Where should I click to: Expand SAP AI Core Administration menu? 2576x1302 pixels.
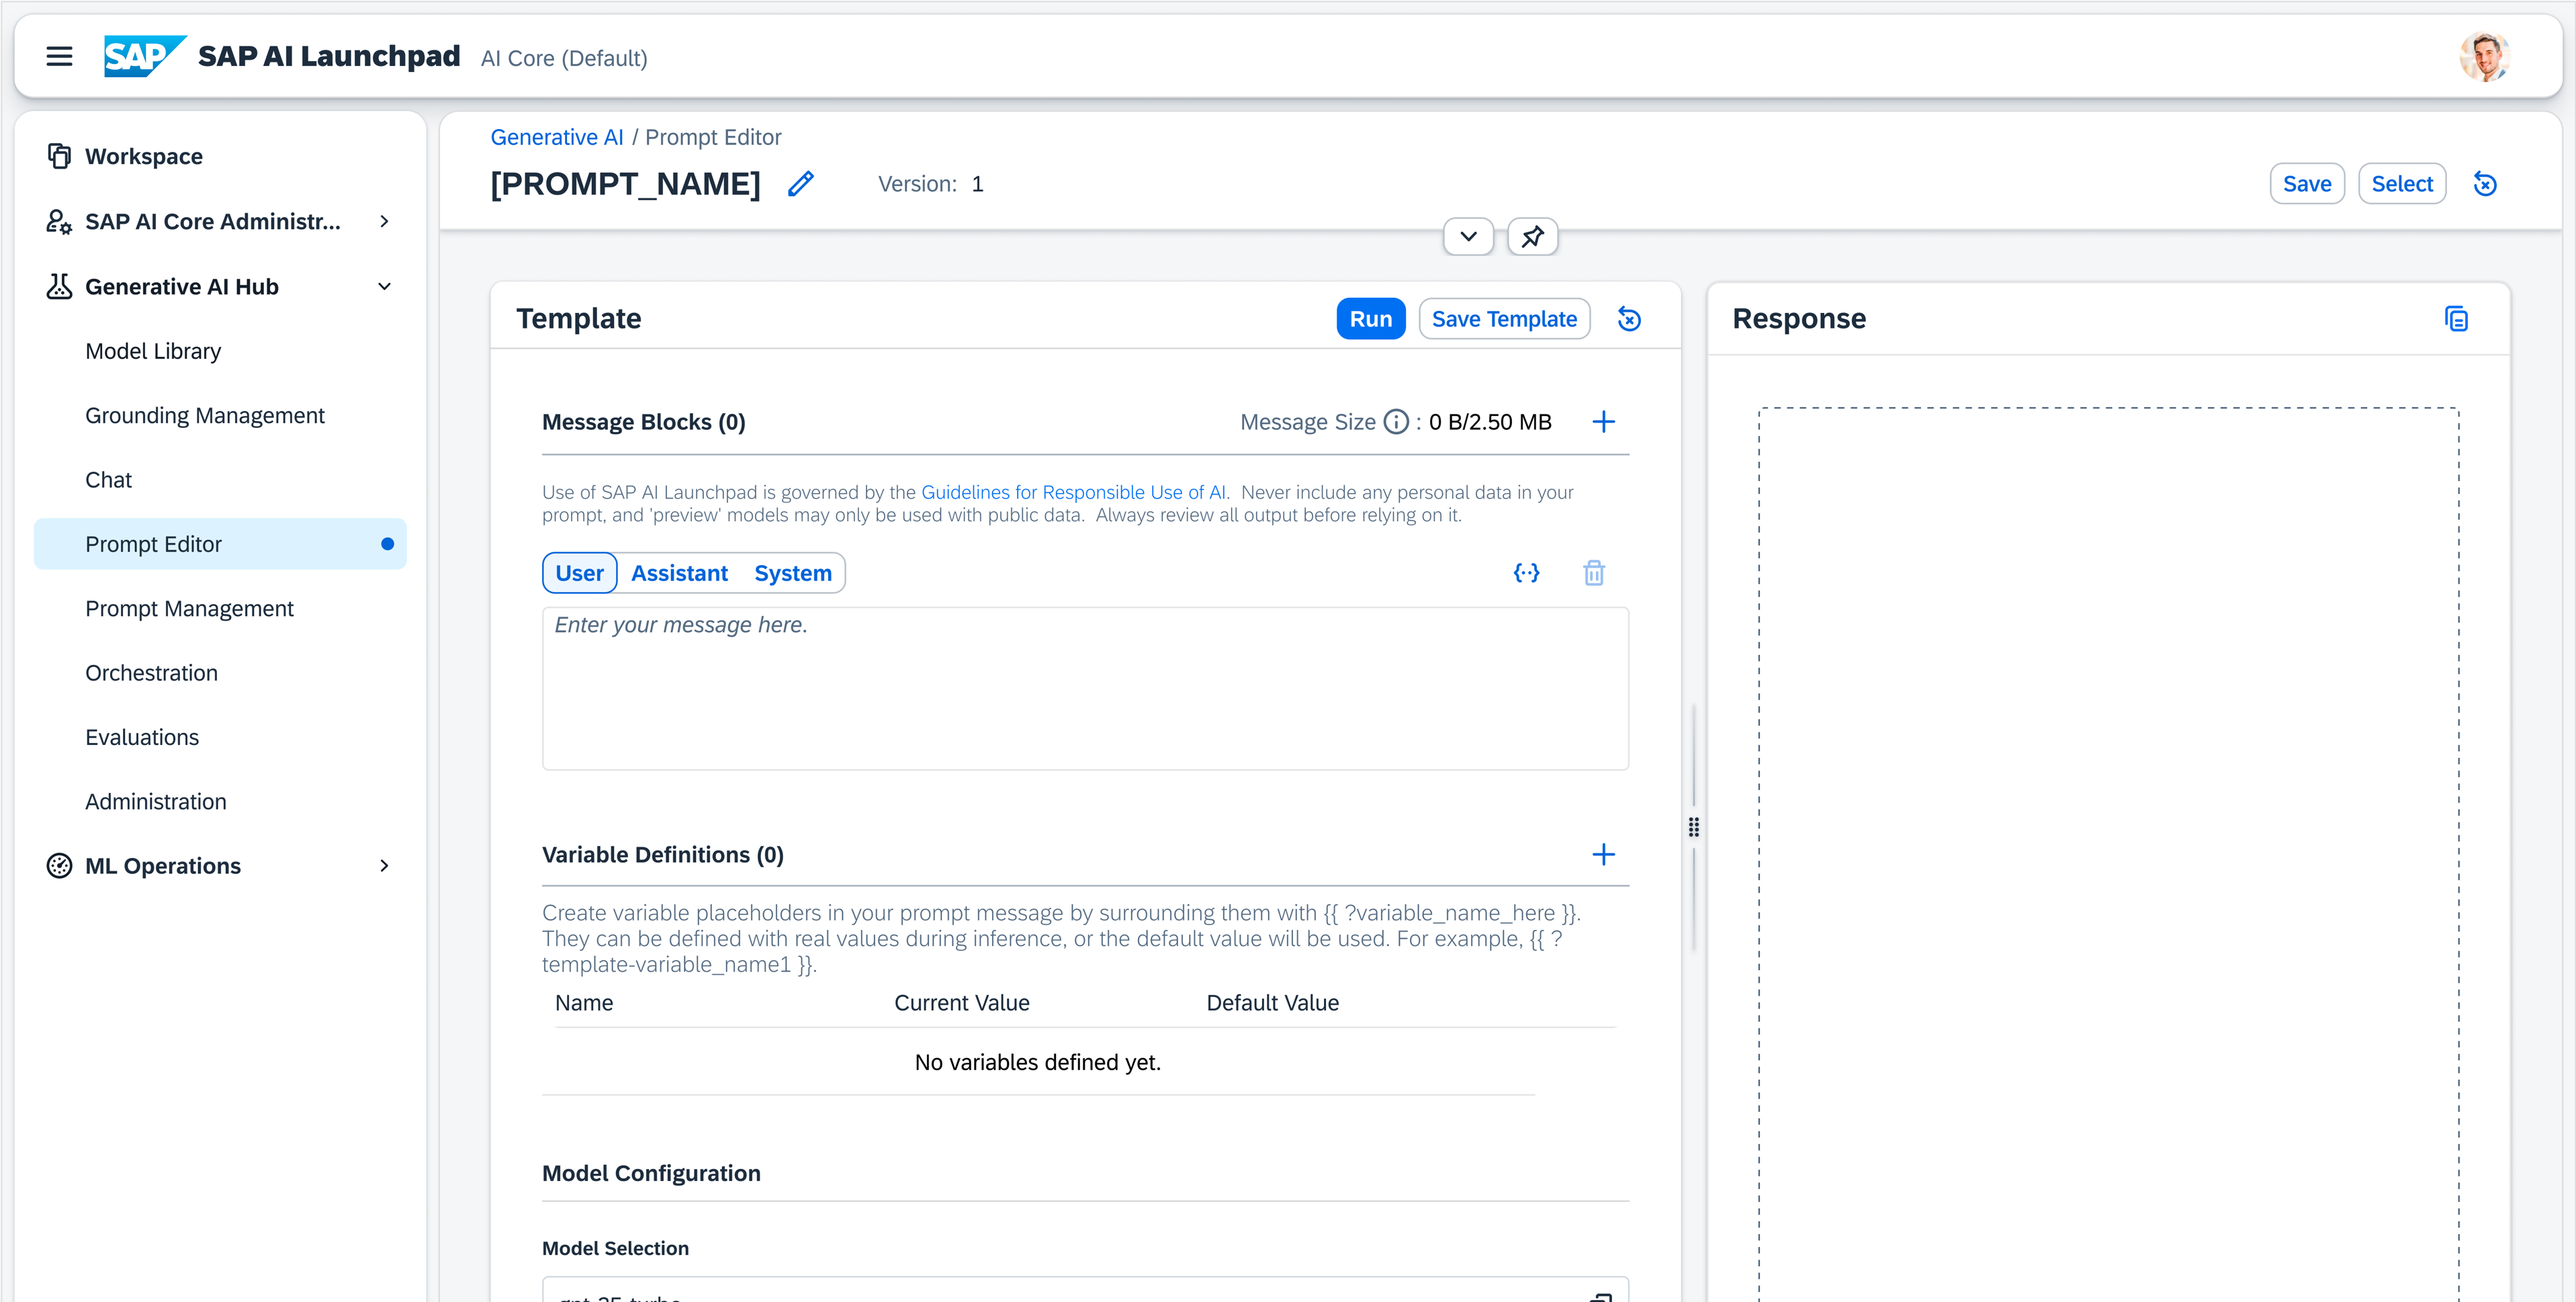[384, 221]
